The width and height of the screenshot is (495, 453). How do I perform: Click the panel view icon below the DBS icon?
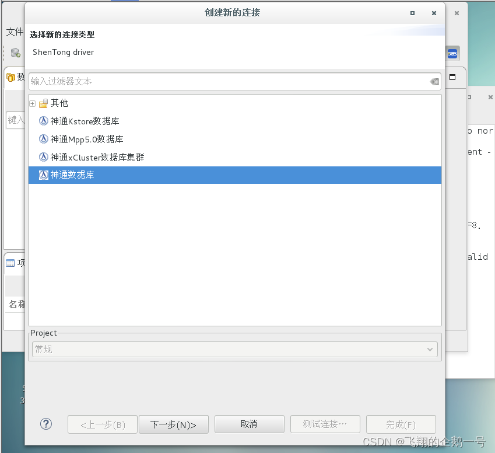click(x=452, y=77)
